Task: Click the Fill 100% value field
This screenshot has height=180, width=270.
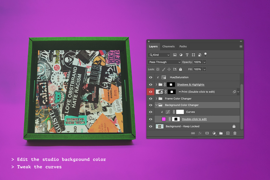Action: click(x=198, y=69)
